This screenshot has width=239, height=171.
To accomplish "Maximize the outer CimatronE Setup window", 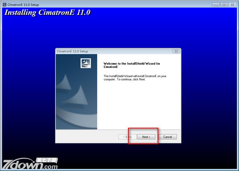I will (x=224, y=5).
